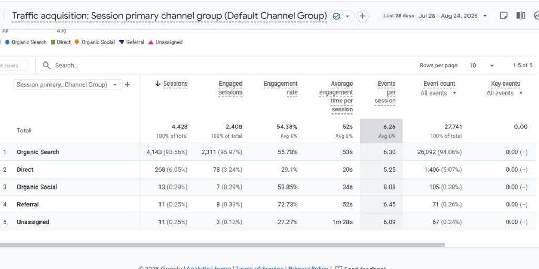Viewport: 539px width, 269px height.
Task: Open the Rows per page dropdown
Action: point(481,65)
